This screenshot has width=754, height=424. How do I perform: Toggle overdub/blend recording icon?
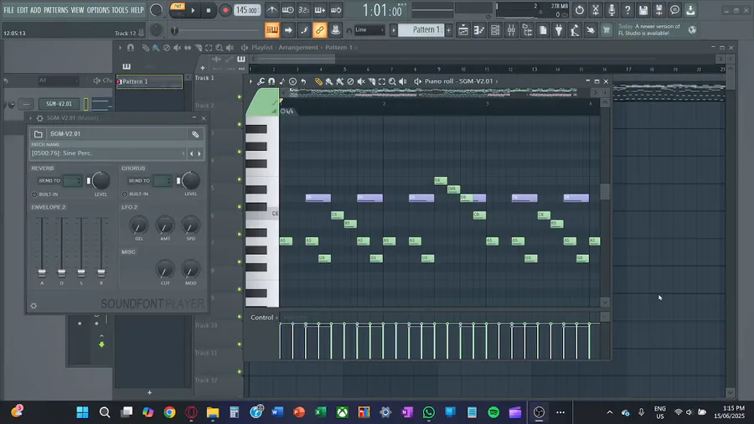[x=319, y=10]
